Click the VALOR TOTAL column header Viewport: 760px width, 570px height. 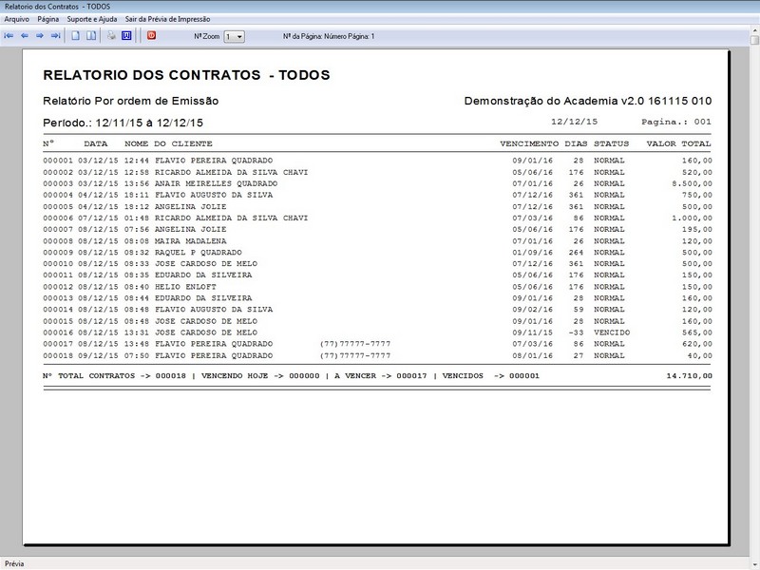[678, 144]
